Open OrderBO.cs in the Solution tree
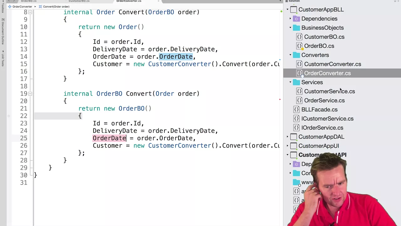Viewport: 401px width, 226px height. click(x=319, y=46)
